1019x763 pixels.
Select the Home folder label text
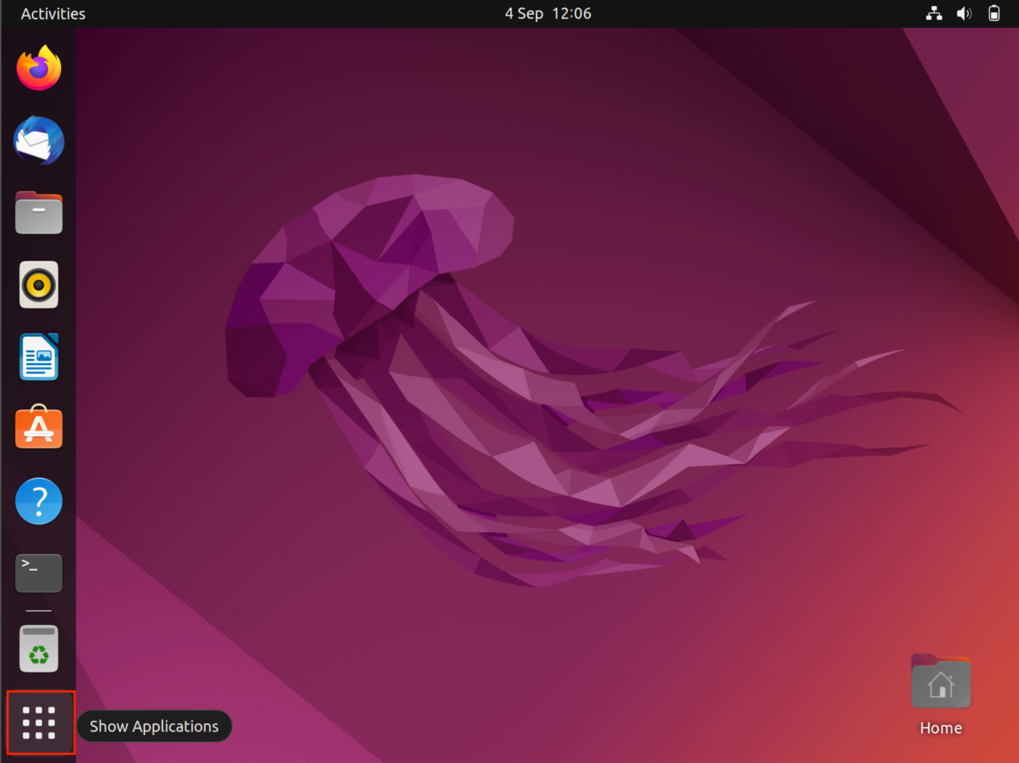pos(940,727)
